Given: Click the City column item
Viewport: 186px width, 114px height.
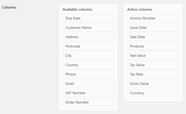Looking at the screenshot, I should 88,55.
